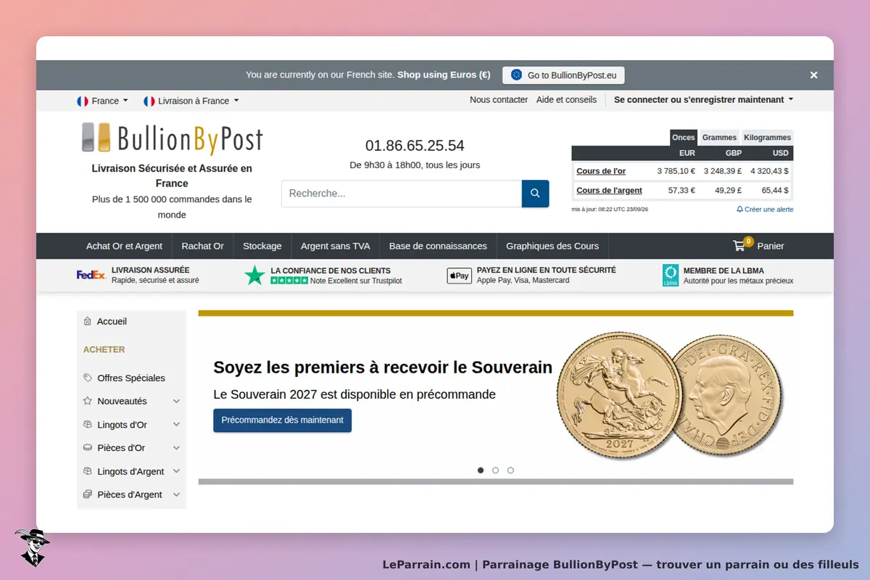The image size is (870, 580).
Task: Open the France country dropdown
Action: pos(102,101)
